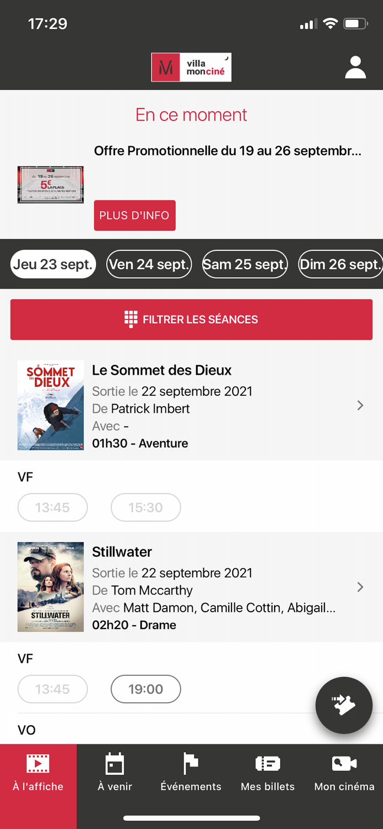Choose the Dim 26 sept. date
383x829 pixels.
click(340, 264)
